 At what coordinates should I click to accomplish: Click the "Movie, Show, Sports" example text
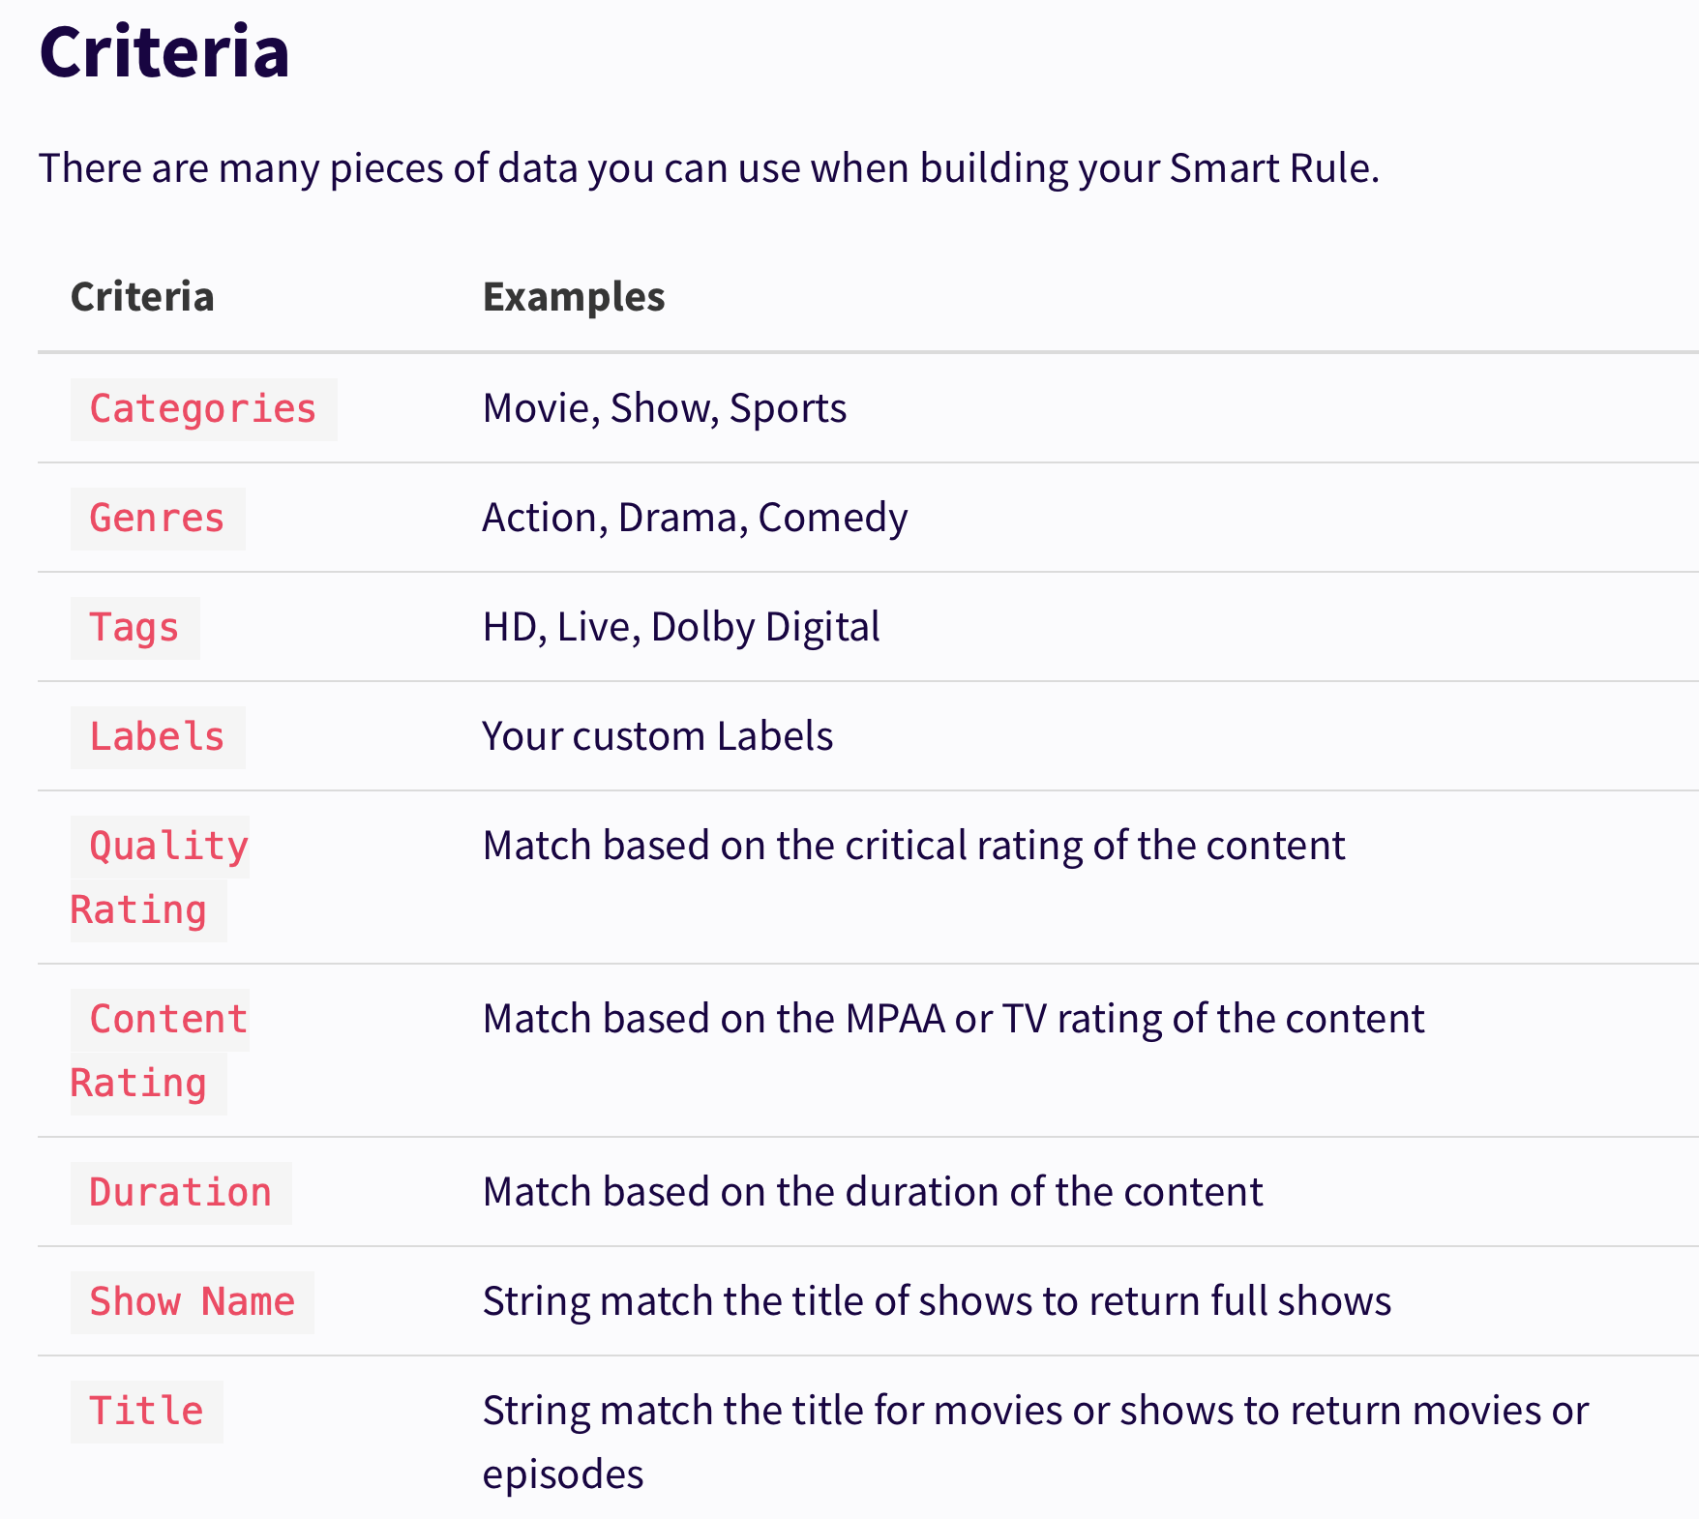pos(665,408)
